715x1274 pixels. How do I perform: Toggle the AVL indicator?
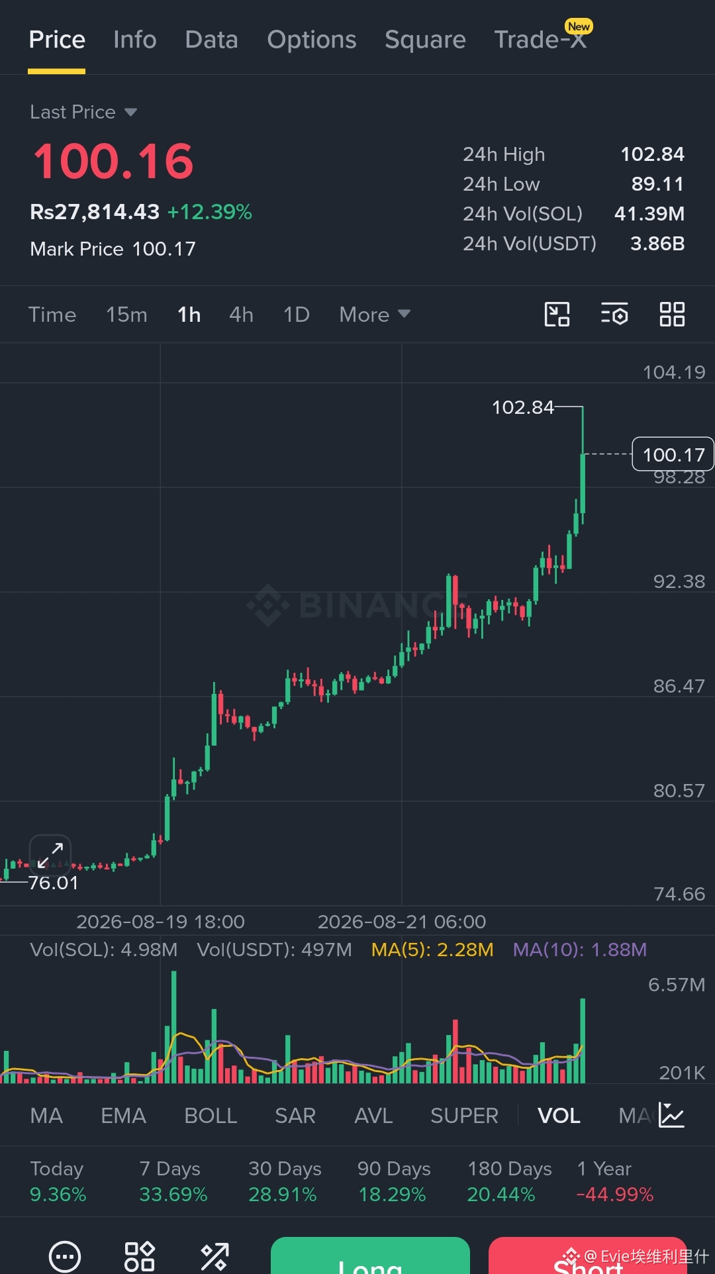pyautogui.click(x=373, y=1116)
